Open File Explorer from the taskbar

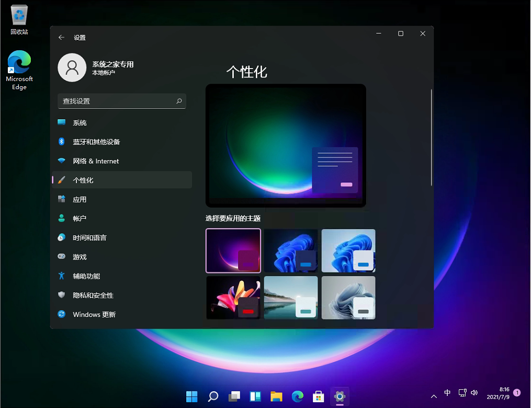[x=276, y=396]
